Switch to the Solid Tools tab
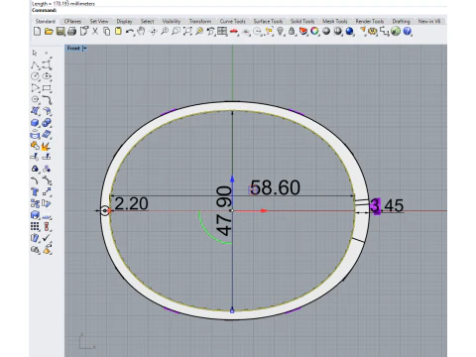 (x=302, y=21)
